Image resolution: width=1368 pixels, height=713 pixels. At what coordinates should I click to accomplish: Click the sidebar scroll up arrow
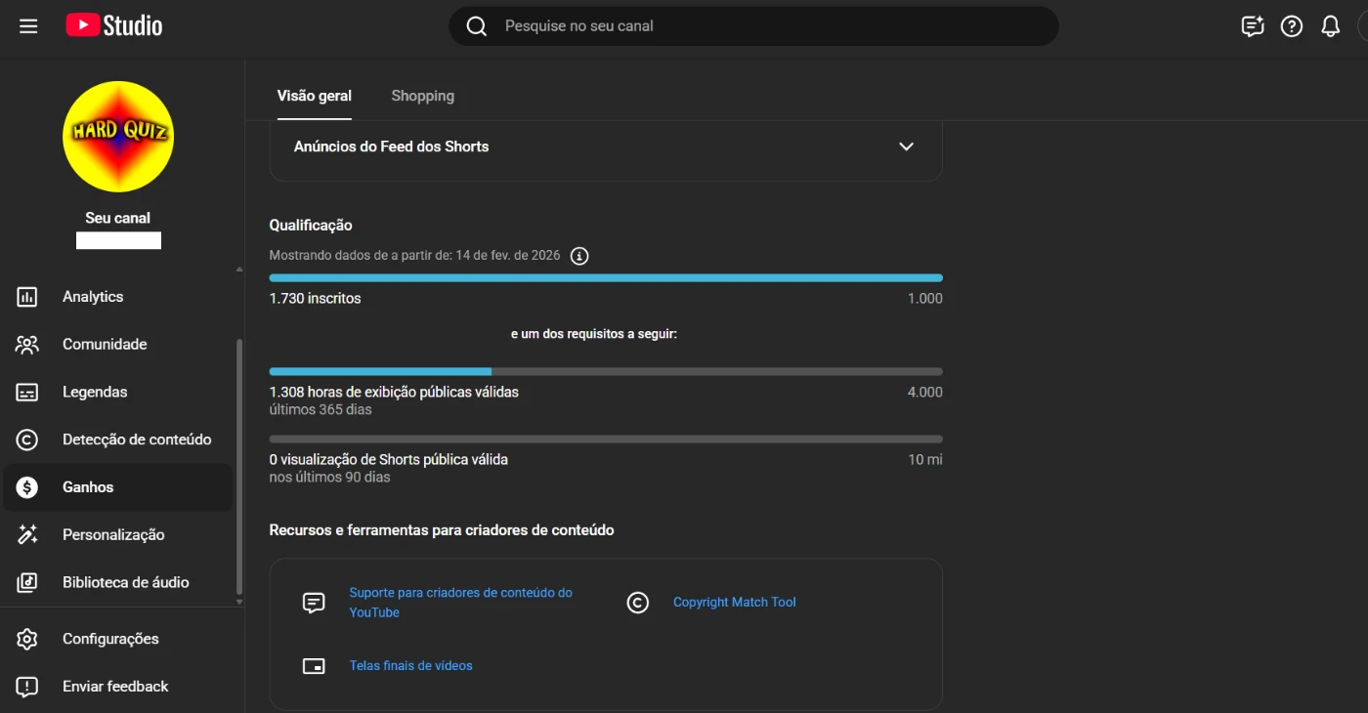pos(239,269)
